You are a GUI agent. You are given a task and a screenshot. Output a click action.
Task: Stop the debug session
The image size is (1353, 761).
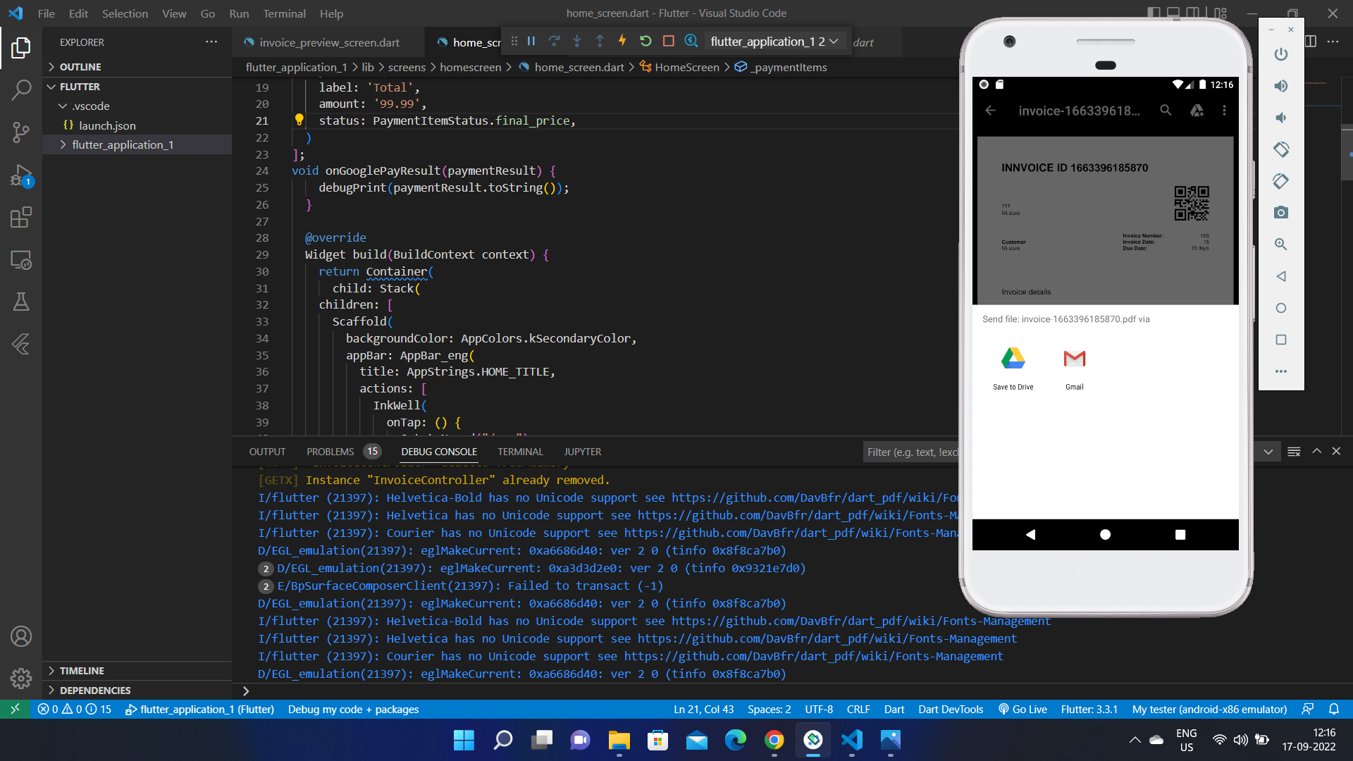(x=669, y=42)
